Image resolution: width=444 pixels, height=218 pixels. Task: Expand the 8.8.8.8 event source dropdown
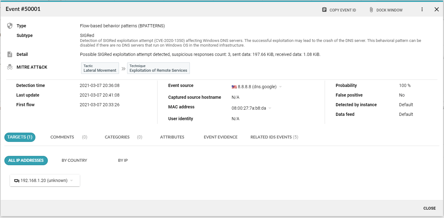coord(280,87)
